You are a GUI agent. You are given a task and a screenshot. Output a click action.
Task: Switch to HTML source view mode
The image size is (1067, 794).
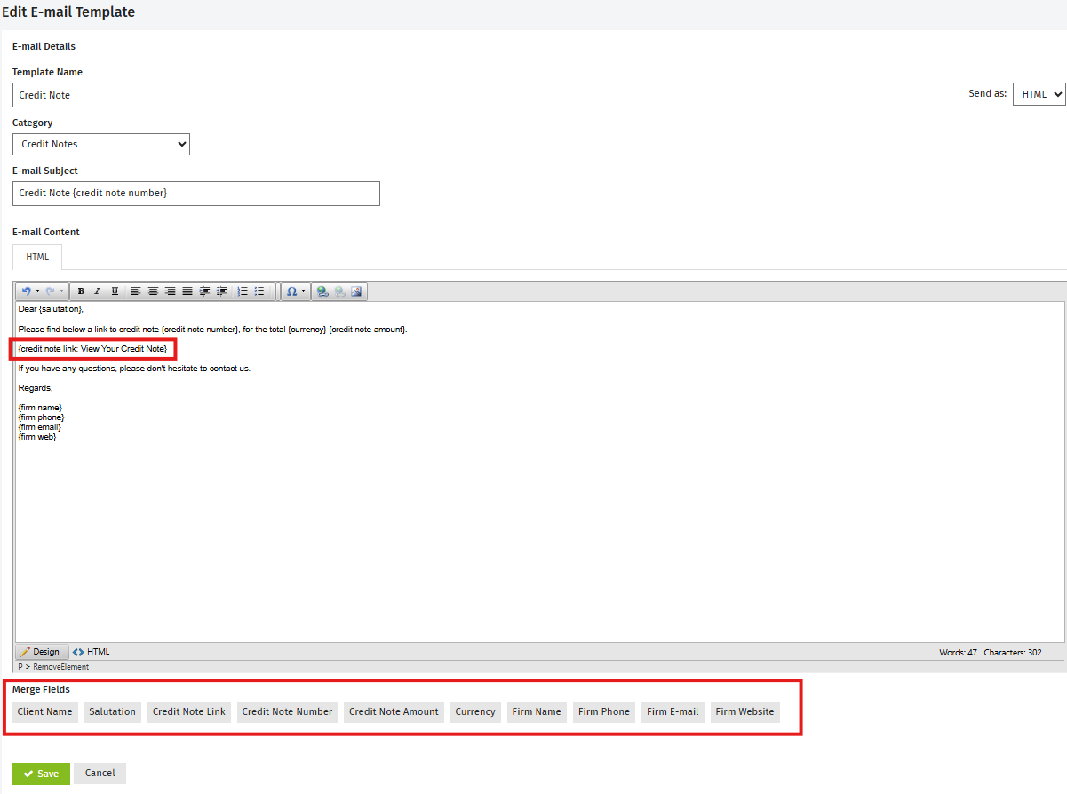tap(92, 652)
